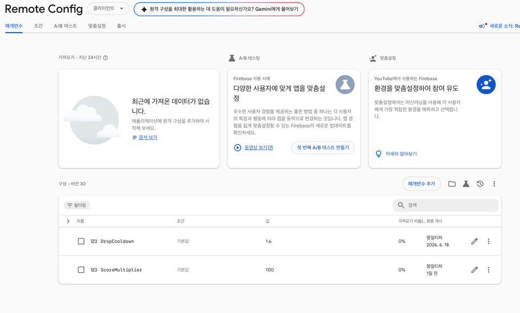The height and width of the screenshot is (313, 520).
Task: Open the A/B 테스트 tab
Action: coord(66,26)
